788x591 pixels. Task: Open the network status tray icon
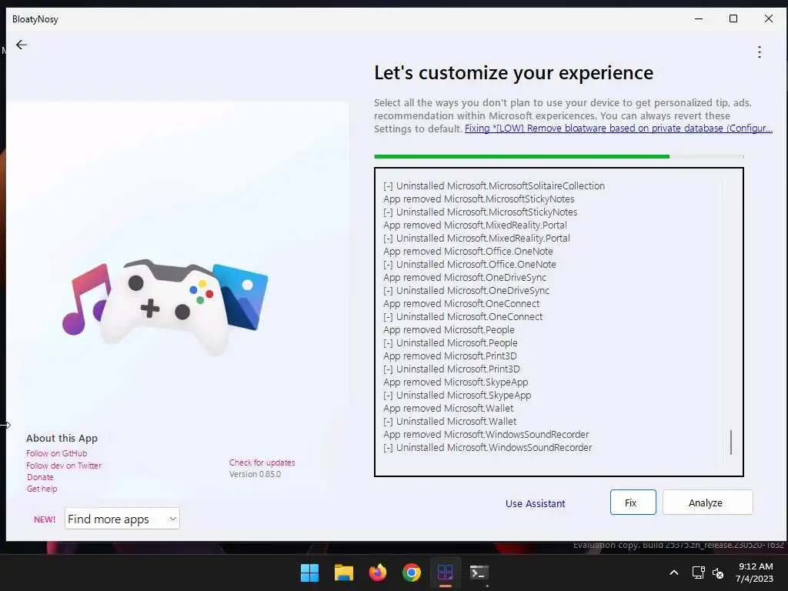698,573
